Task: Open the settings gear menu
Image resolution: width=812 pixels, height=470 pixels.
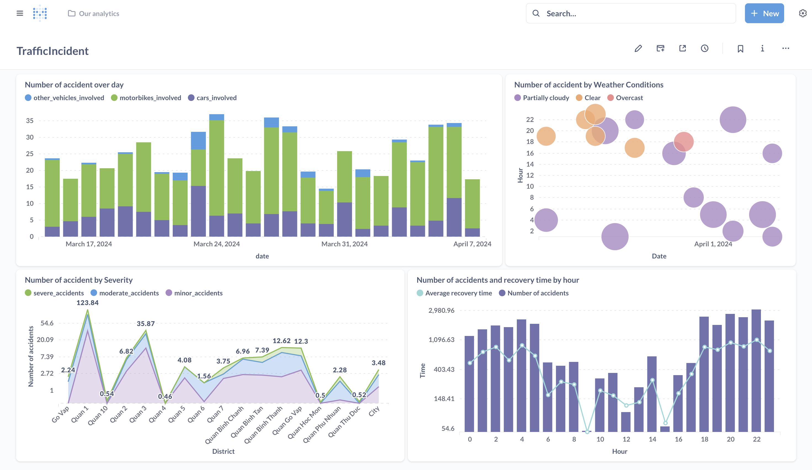Action: (803, 13)
